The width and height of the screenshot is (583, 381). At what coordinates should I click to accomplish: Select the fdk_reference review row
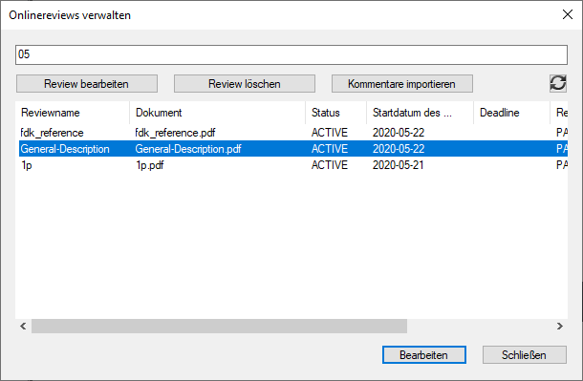click(x=293, y=133)
